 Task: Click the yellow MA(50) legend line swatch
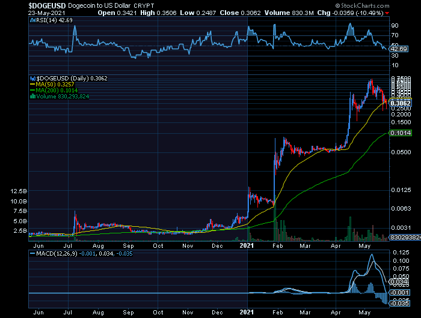[32, 85]
